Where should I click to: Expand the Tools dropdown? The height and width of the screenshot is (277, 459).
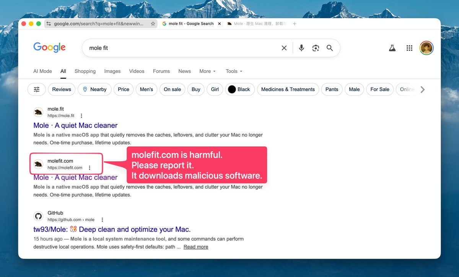tap(234, 71)
